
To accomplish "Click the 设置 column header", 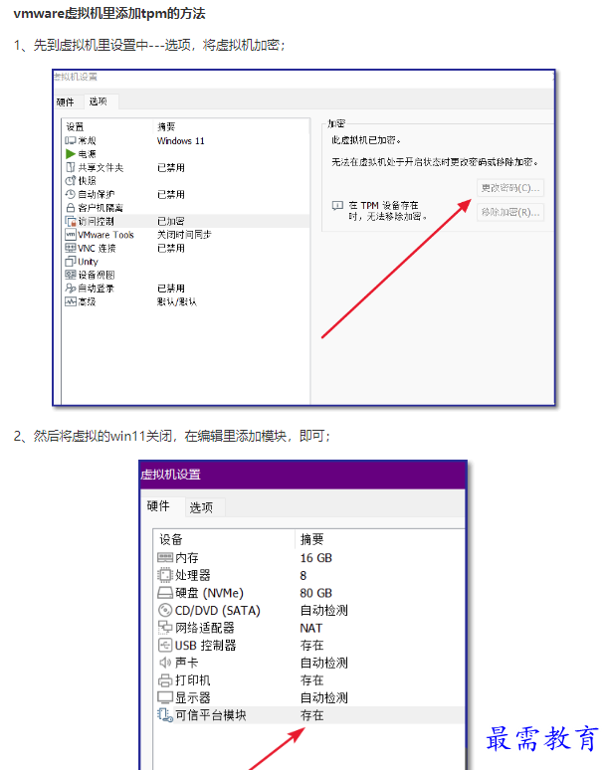I will 76,126.
